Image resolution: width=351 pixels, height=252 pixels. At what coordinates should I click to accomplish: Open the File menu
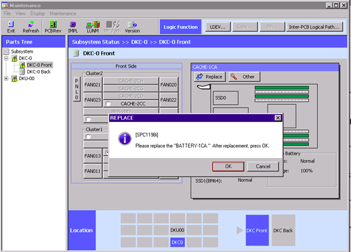click(x=7, y=13)
